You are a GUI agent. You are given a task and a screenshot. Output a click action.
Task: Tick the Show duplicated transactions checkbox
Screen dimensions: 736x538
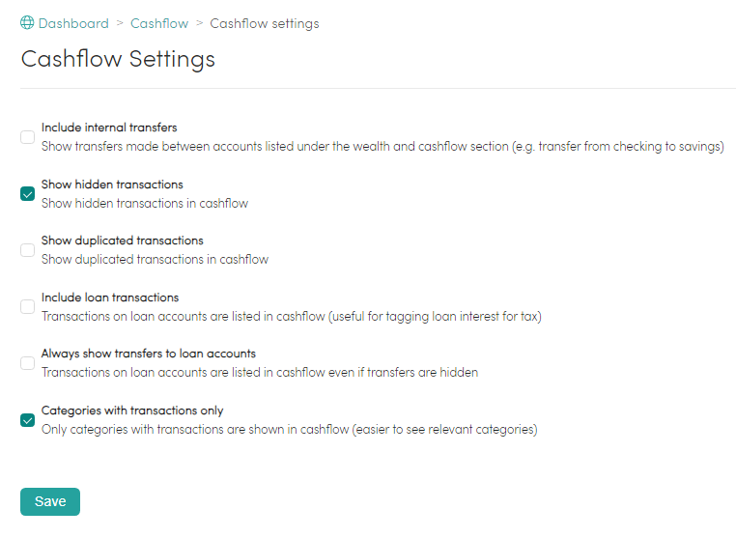(27, 250)
